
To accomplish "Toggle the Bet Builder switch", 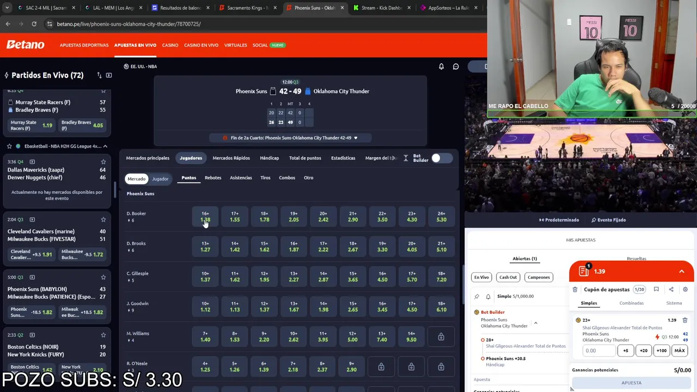I will pyautogui.click(x=442, y=158).
